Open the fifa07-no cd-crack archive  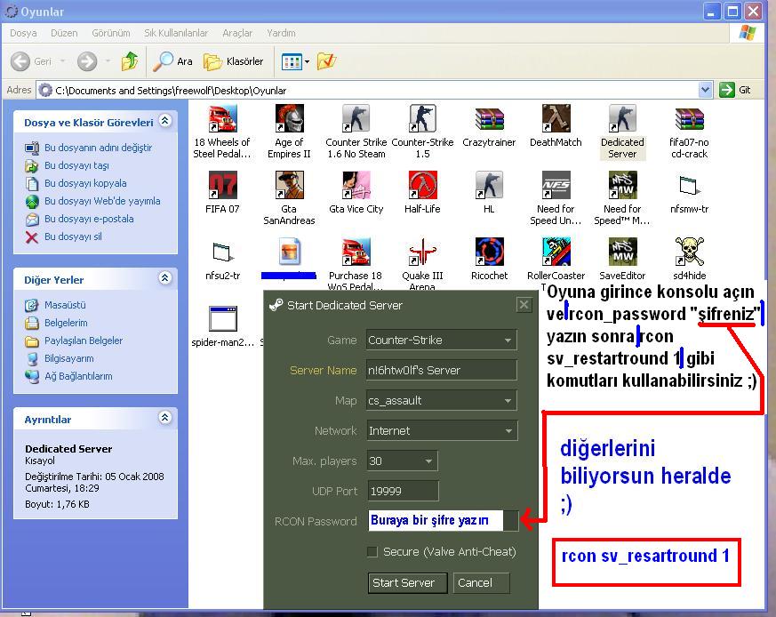click(690, 132)
